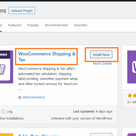Select the underlined active tab cut off at the left edge
The image size is (136, 136).
click(1, 25)
